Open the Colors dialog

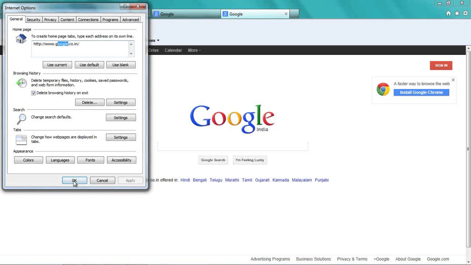tap(28, 160)
